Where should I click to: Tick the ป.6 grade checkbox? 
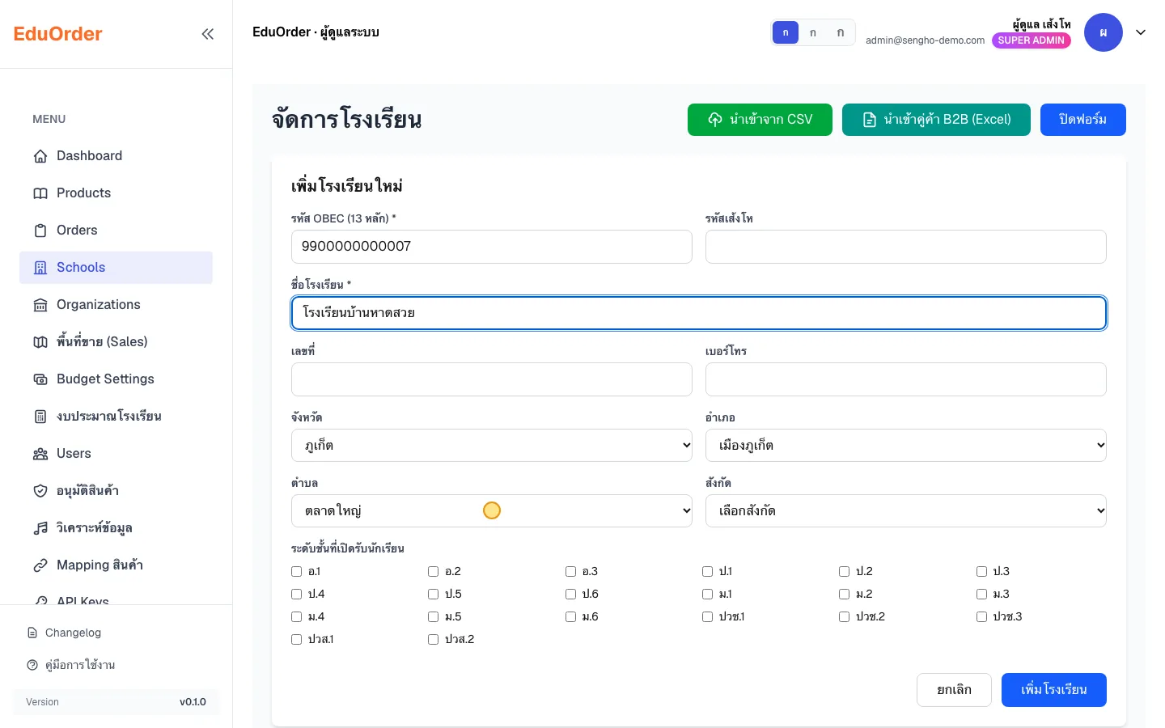tap(570, 595)
